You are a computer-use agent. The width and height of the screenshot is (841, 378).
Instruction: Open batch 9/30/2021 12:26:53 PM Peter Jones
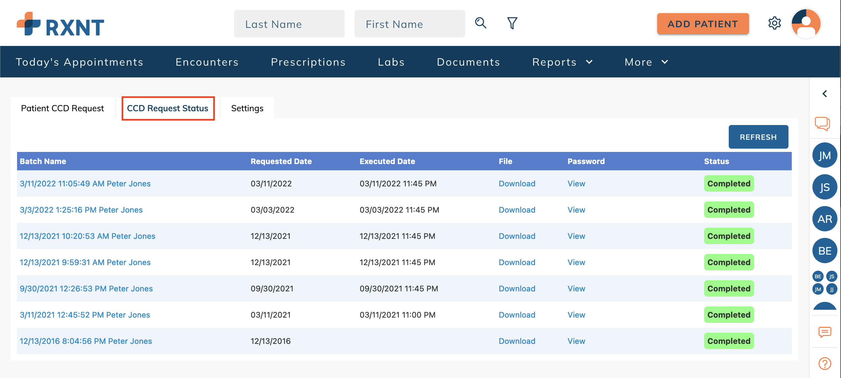pyautogui.click(x=86, y=288)
